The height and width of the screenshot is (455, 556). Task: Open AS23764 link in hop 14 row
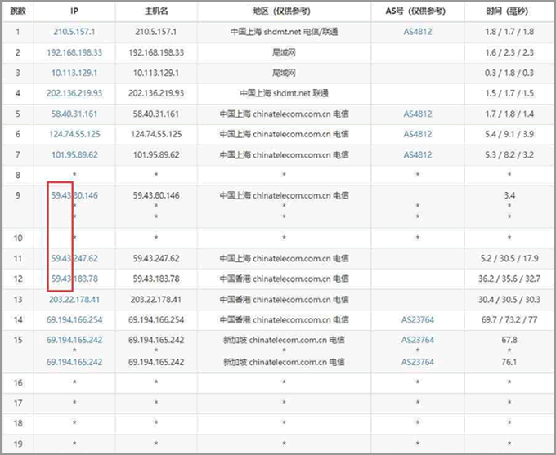[x=417, y=319]
